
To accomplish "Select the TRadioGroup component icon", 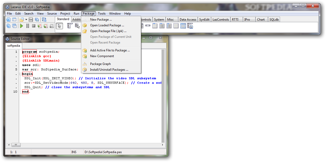I will (x=162, y=26).
